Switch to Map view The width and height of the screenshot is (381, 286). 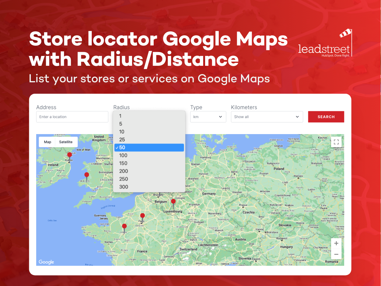[x=47, y=142]
